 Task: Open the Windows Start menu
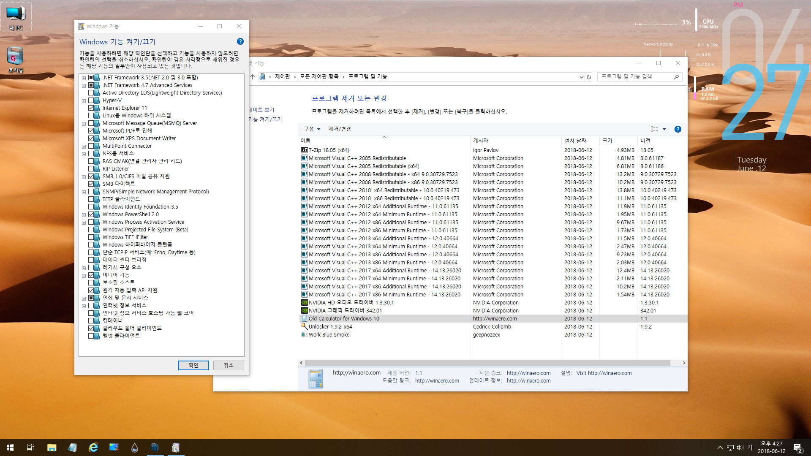click(x=10, y=448)
